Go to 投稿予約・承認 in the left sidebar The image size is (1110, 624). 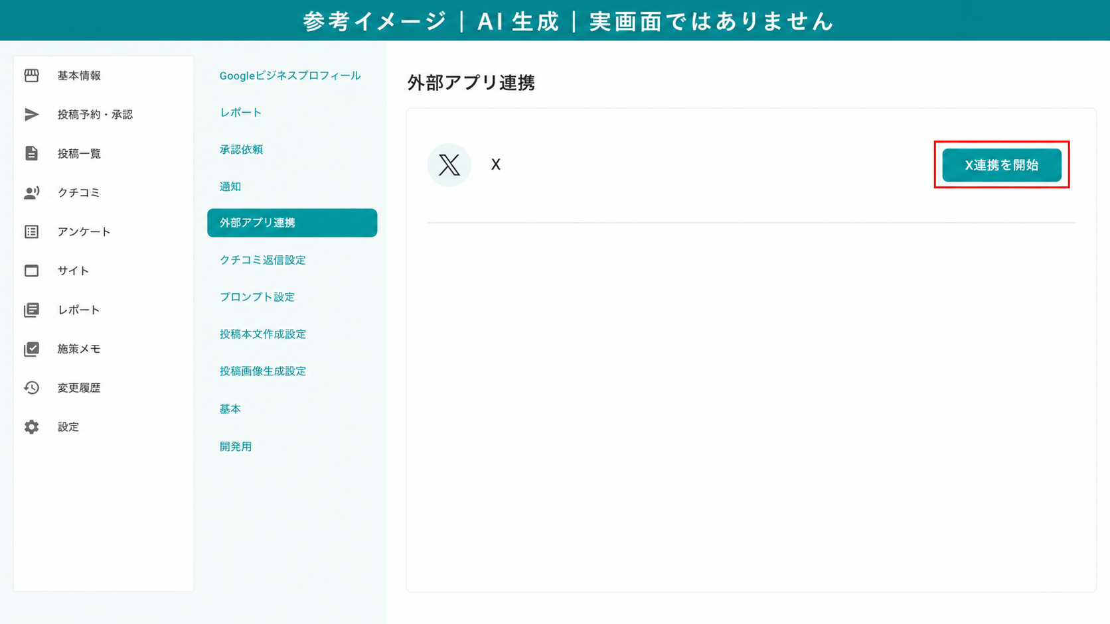pos(95,115)
